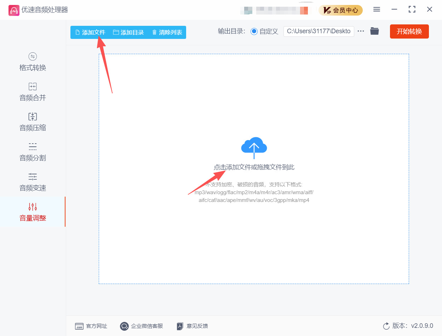Open 企业微信客服 customer service link

pos(142,326)
